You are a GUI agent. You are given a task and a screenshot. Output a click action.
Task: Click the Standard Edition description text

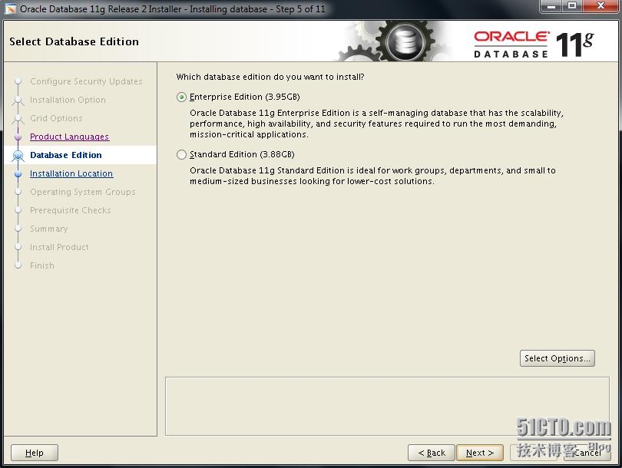[x=372, y=176]
